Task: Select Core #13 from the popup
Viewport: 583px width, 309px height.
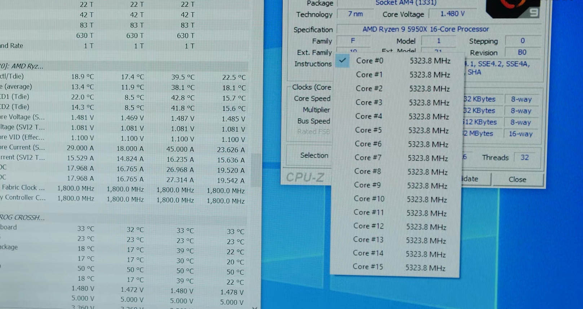Action: [395, 240]
